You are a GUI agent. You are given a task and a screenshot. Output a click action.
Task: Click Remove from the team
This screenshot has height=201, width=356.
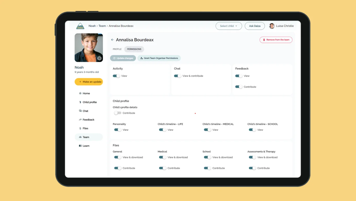tap(276, 40)
